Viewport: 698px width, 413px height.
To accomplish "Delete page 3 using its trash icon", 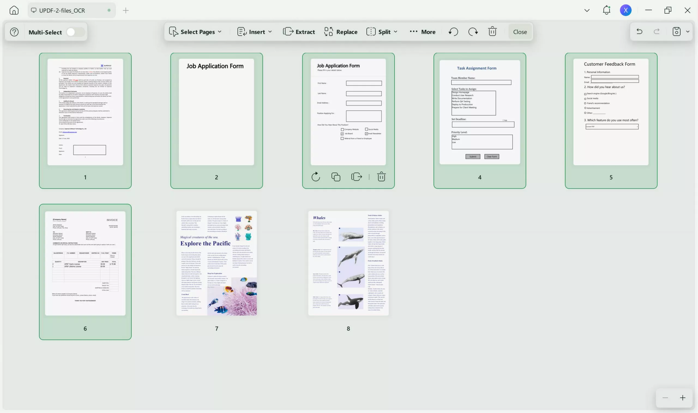I will click(381, 176).
